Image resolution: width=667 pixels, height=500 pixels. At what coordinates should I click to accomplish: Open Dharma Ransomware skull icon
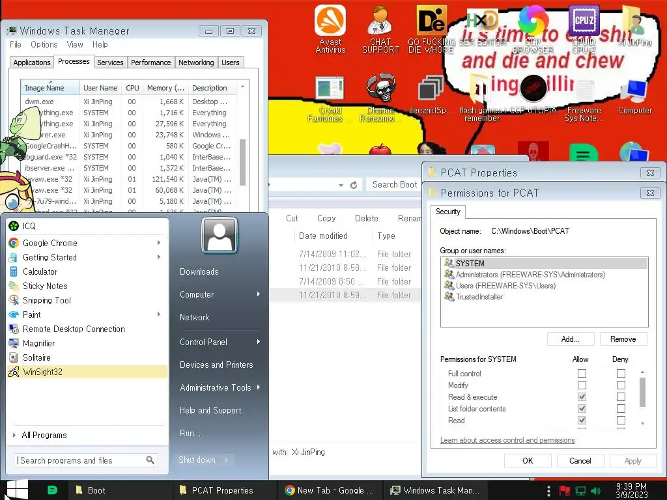click(380, 98)
